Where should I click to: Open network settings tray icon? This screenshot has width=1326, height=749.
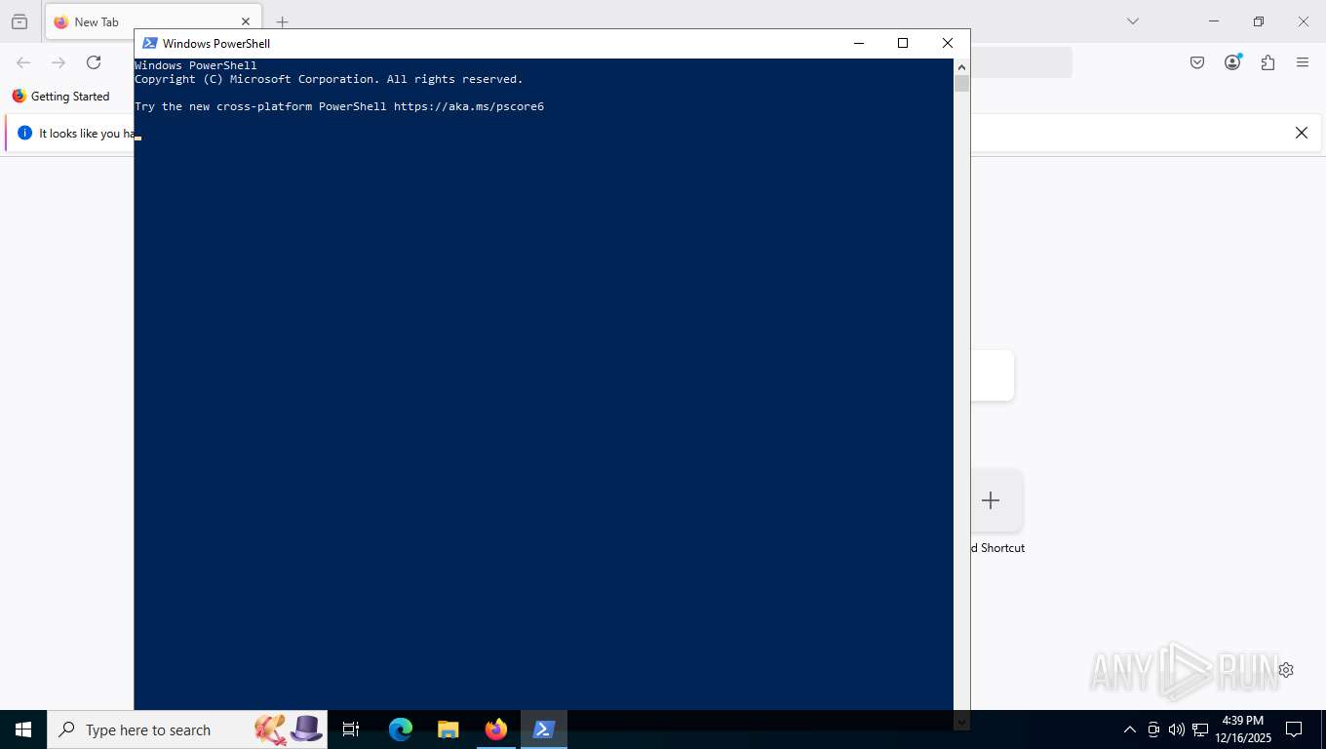tap(1200, 729)
